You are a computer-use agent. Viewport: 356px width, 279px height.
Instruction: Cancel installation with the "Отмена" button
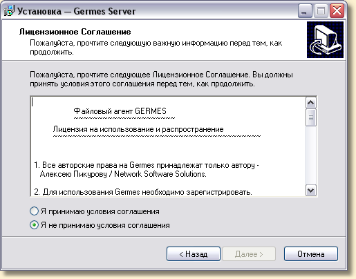[x=311, y=254]
